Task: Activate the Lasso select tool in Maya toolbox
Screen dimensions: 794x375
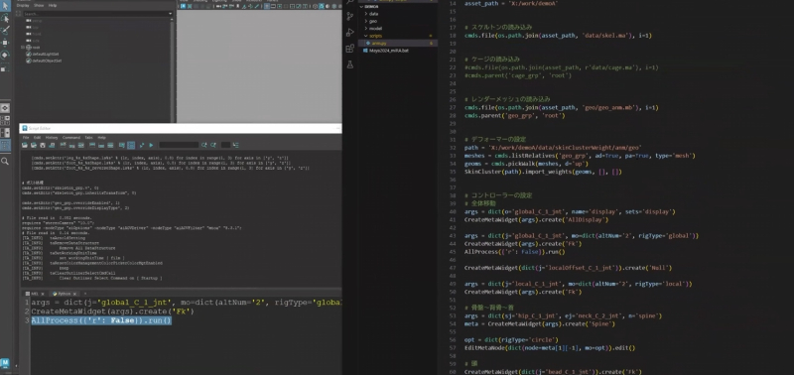Action: [x=5, y=19]
